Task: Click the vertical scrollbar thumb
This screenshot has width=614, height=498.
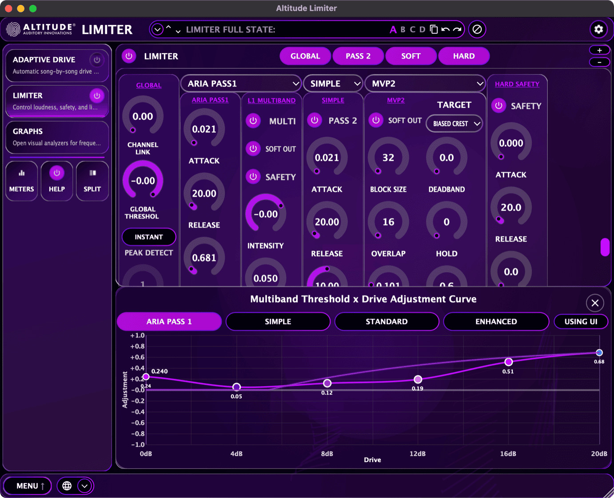Action: 605,247
